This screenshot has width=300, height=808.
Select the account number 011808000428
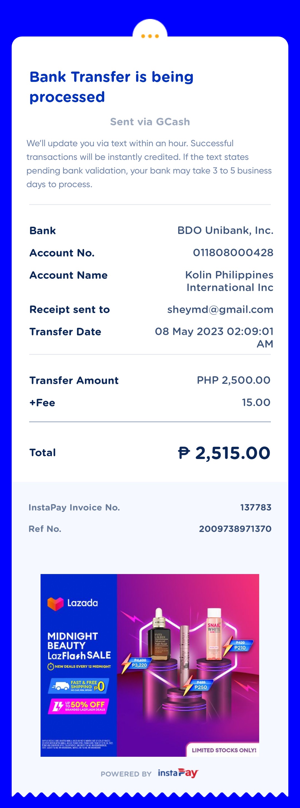tap(233, 253)
